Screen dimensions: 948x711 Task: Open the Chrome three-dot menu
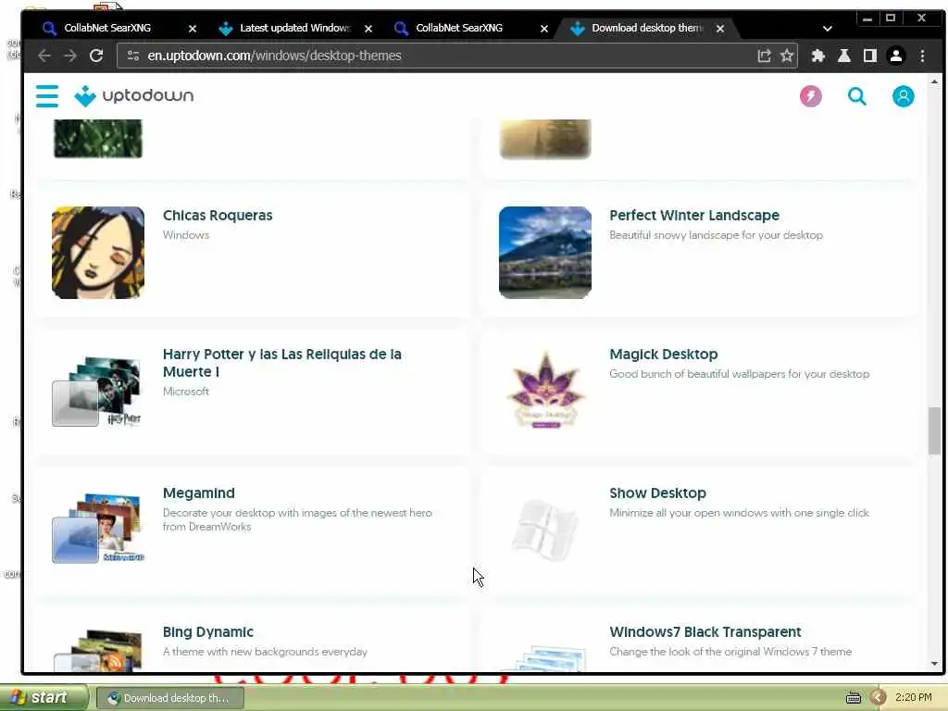pyautogui.click(x=923, y=56)
